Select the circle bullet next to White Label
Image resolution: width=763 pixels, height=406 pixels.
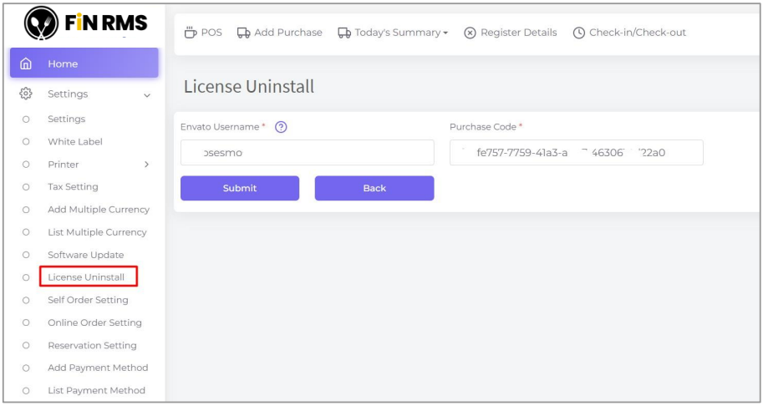(x=26, y=142)
